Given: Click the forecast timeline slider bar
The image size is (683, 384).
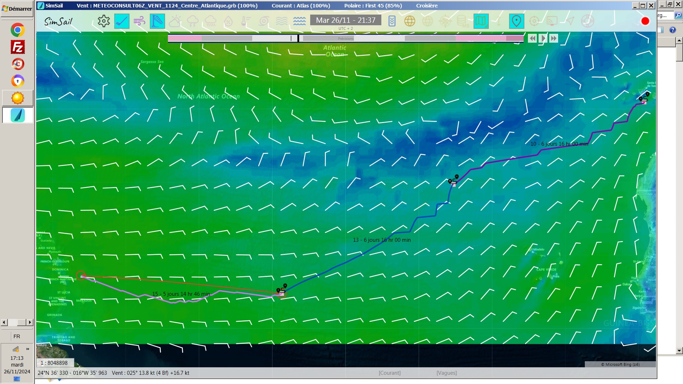Looking at the screenshot, I should [x=345, y=38].
